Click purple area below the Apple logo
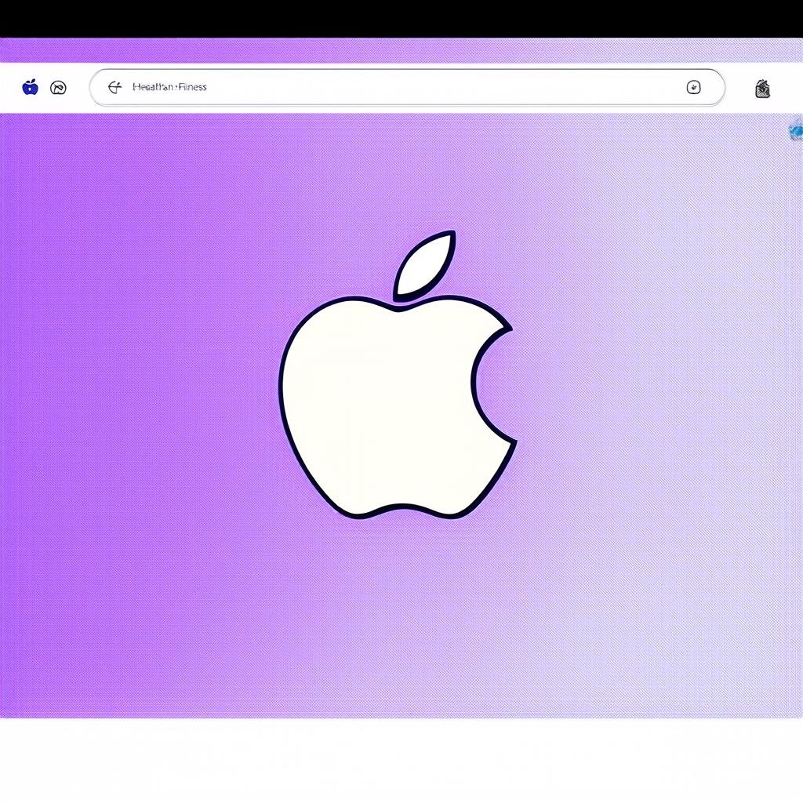 392,612
